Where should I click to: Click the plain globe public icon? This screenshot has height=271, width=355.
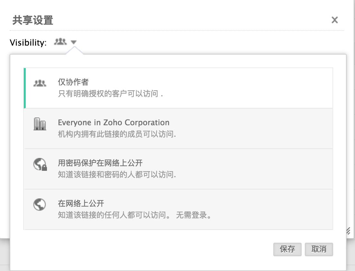pos(40,205)
